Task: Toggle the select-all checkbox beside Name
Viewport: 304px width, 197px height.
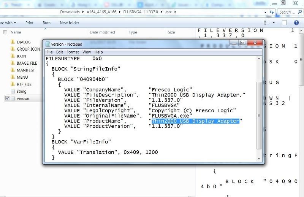Action: point(5,32)
